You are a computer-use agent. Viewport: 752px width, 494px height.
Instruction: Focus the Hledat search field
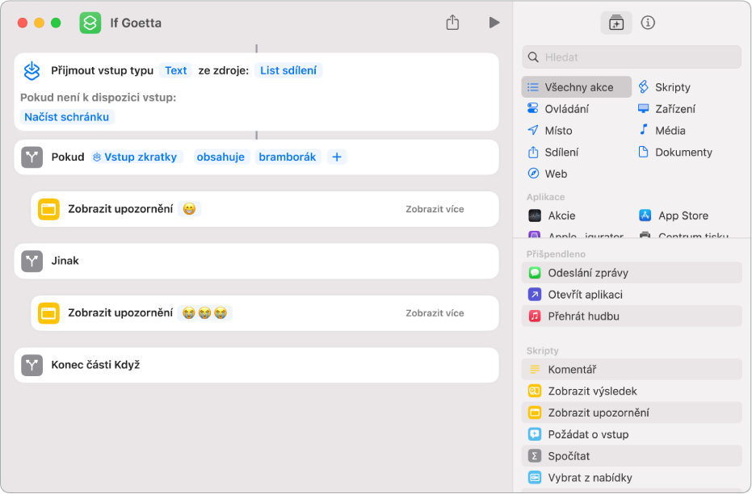(632, 57)
